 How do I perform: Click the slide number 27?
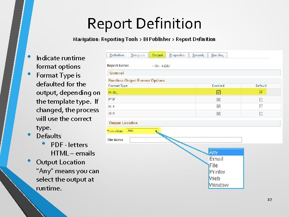pyautogui.click(x=270, y=199)
